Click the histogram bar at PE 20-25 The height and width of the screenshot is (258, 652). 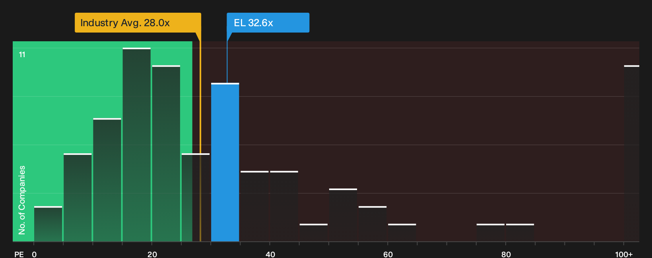pyautogui.click(x=166, y=154)
